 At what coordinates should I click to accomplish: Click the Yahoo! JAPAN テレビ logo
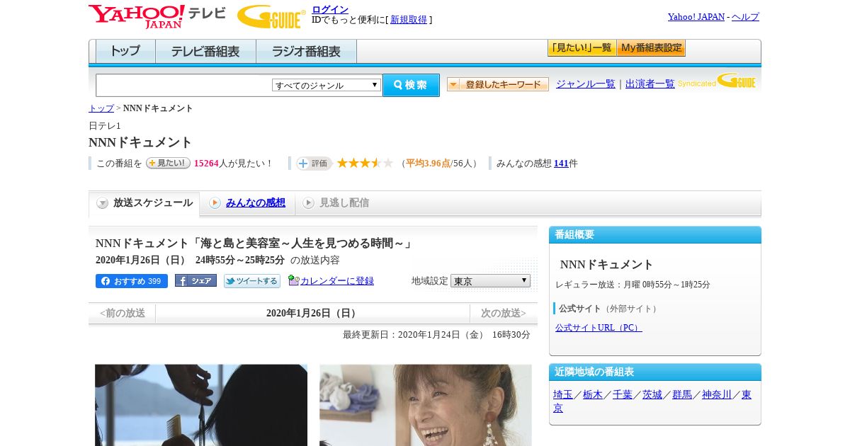click(x=157, y=16)
